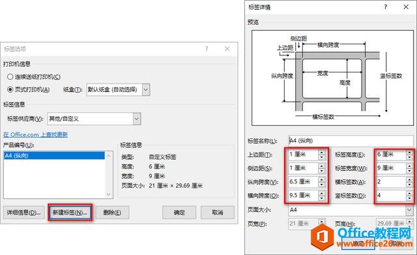Viewport: 417px width, 255px height.
Task: Click the 详细信息 button
Action: point(24,213)
